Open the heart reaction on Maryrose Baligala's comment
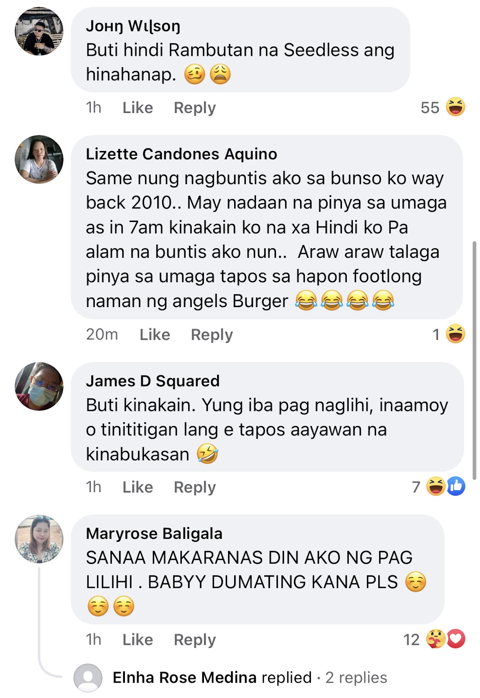Screen dimensions: 480x698 click(x=456, y=639)
